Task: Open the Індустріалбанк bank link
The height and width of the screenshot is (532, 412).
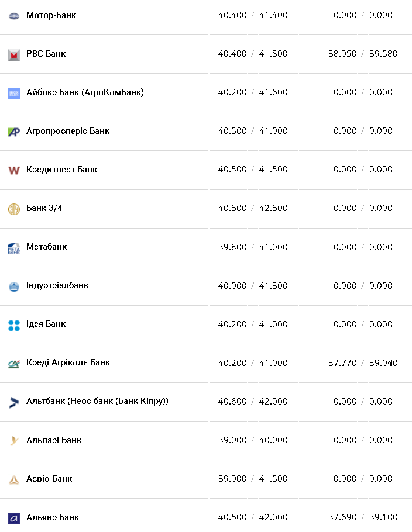Action: coord(57,285)
